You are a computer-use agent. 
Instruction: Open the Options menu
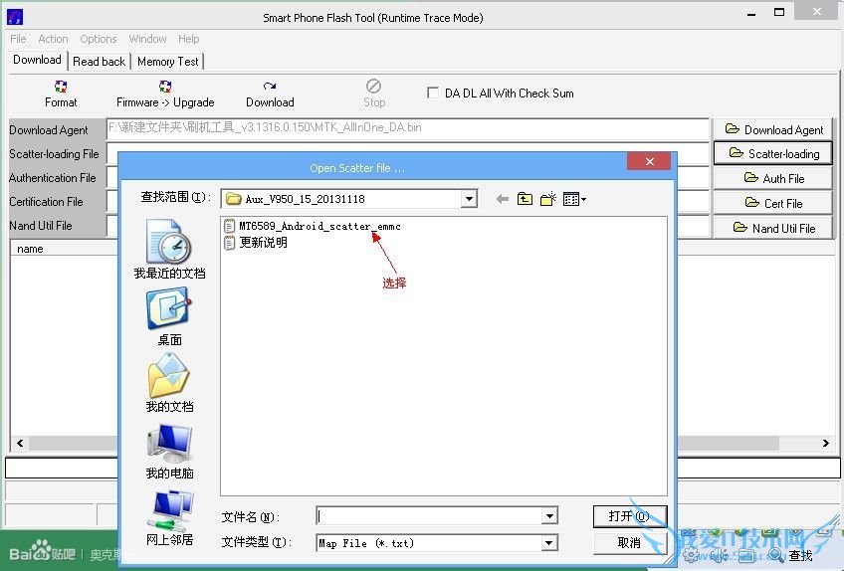pyautogui.click(x=98, y=39)
